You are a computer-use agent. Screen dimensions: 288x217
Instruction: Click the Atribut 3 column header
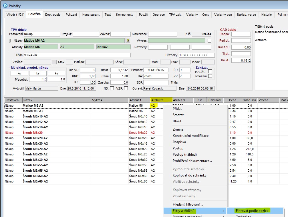point(182,100)
